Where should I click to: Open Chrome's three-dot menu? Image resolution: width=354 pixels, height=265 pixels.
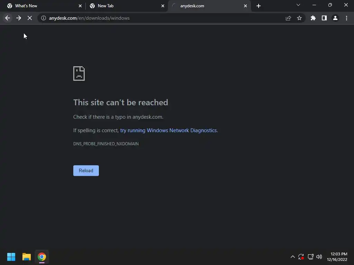coord(346,18)
